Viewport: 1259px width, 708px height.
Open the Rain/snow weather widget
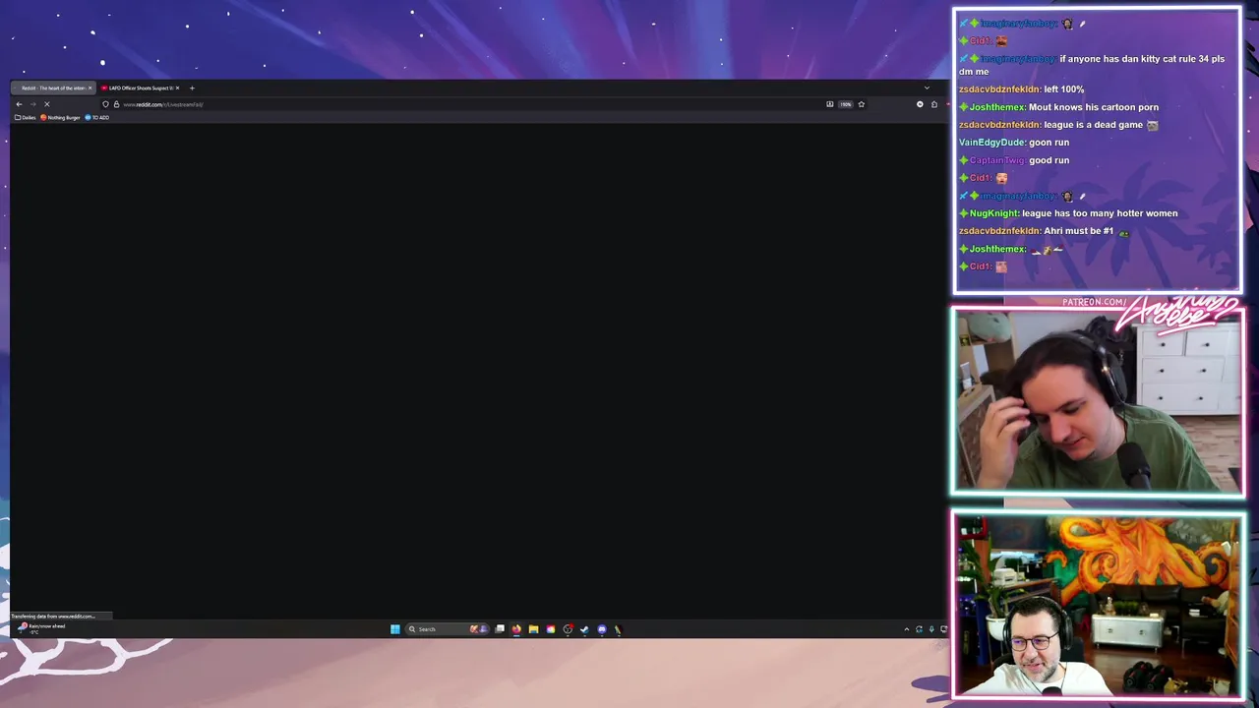click(41, 627)
